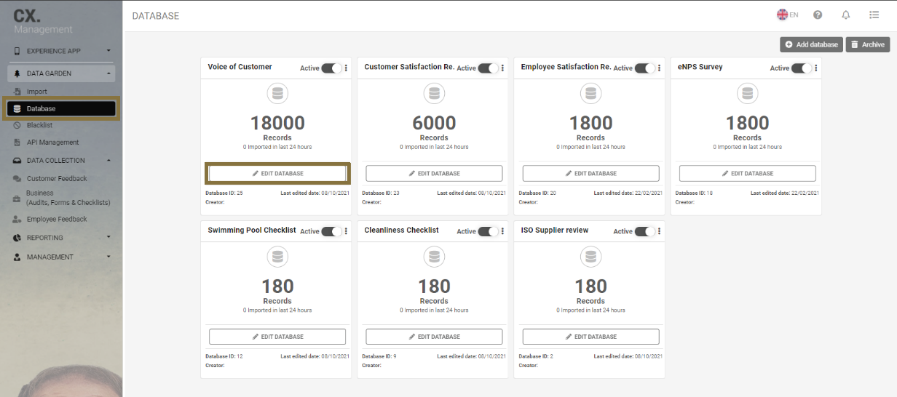Open the task list icon in header
This screenshot has height=397, width=897.
pyautogui.click(x=874, y=15)
